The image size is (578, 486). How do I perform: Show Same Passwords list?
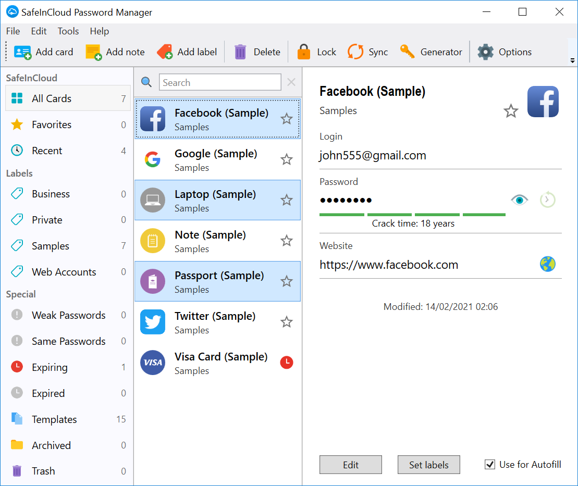pos(68,341)
